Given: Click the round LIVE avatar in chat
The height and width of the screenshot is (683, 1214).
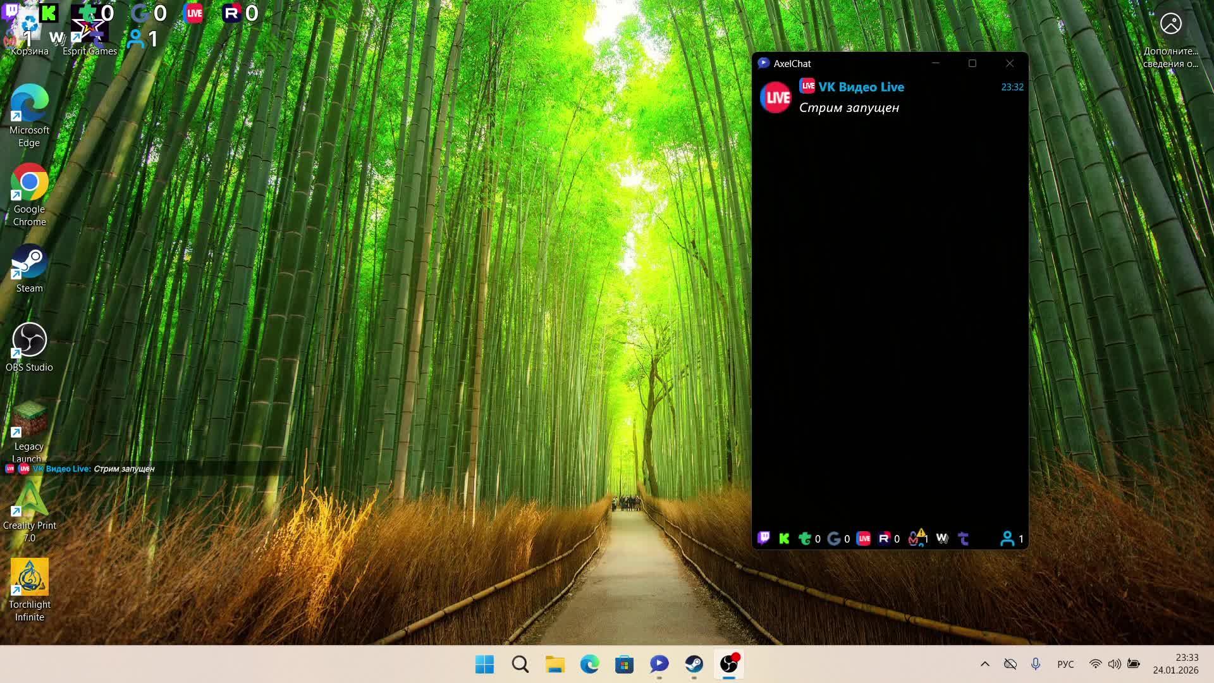Looking at the screenshot, I should pos(776,97).
